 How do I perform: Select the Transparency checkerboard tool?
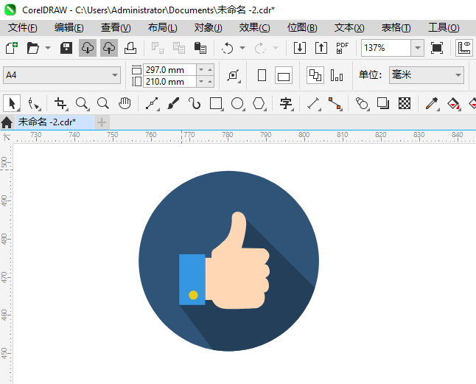(405, 103)
